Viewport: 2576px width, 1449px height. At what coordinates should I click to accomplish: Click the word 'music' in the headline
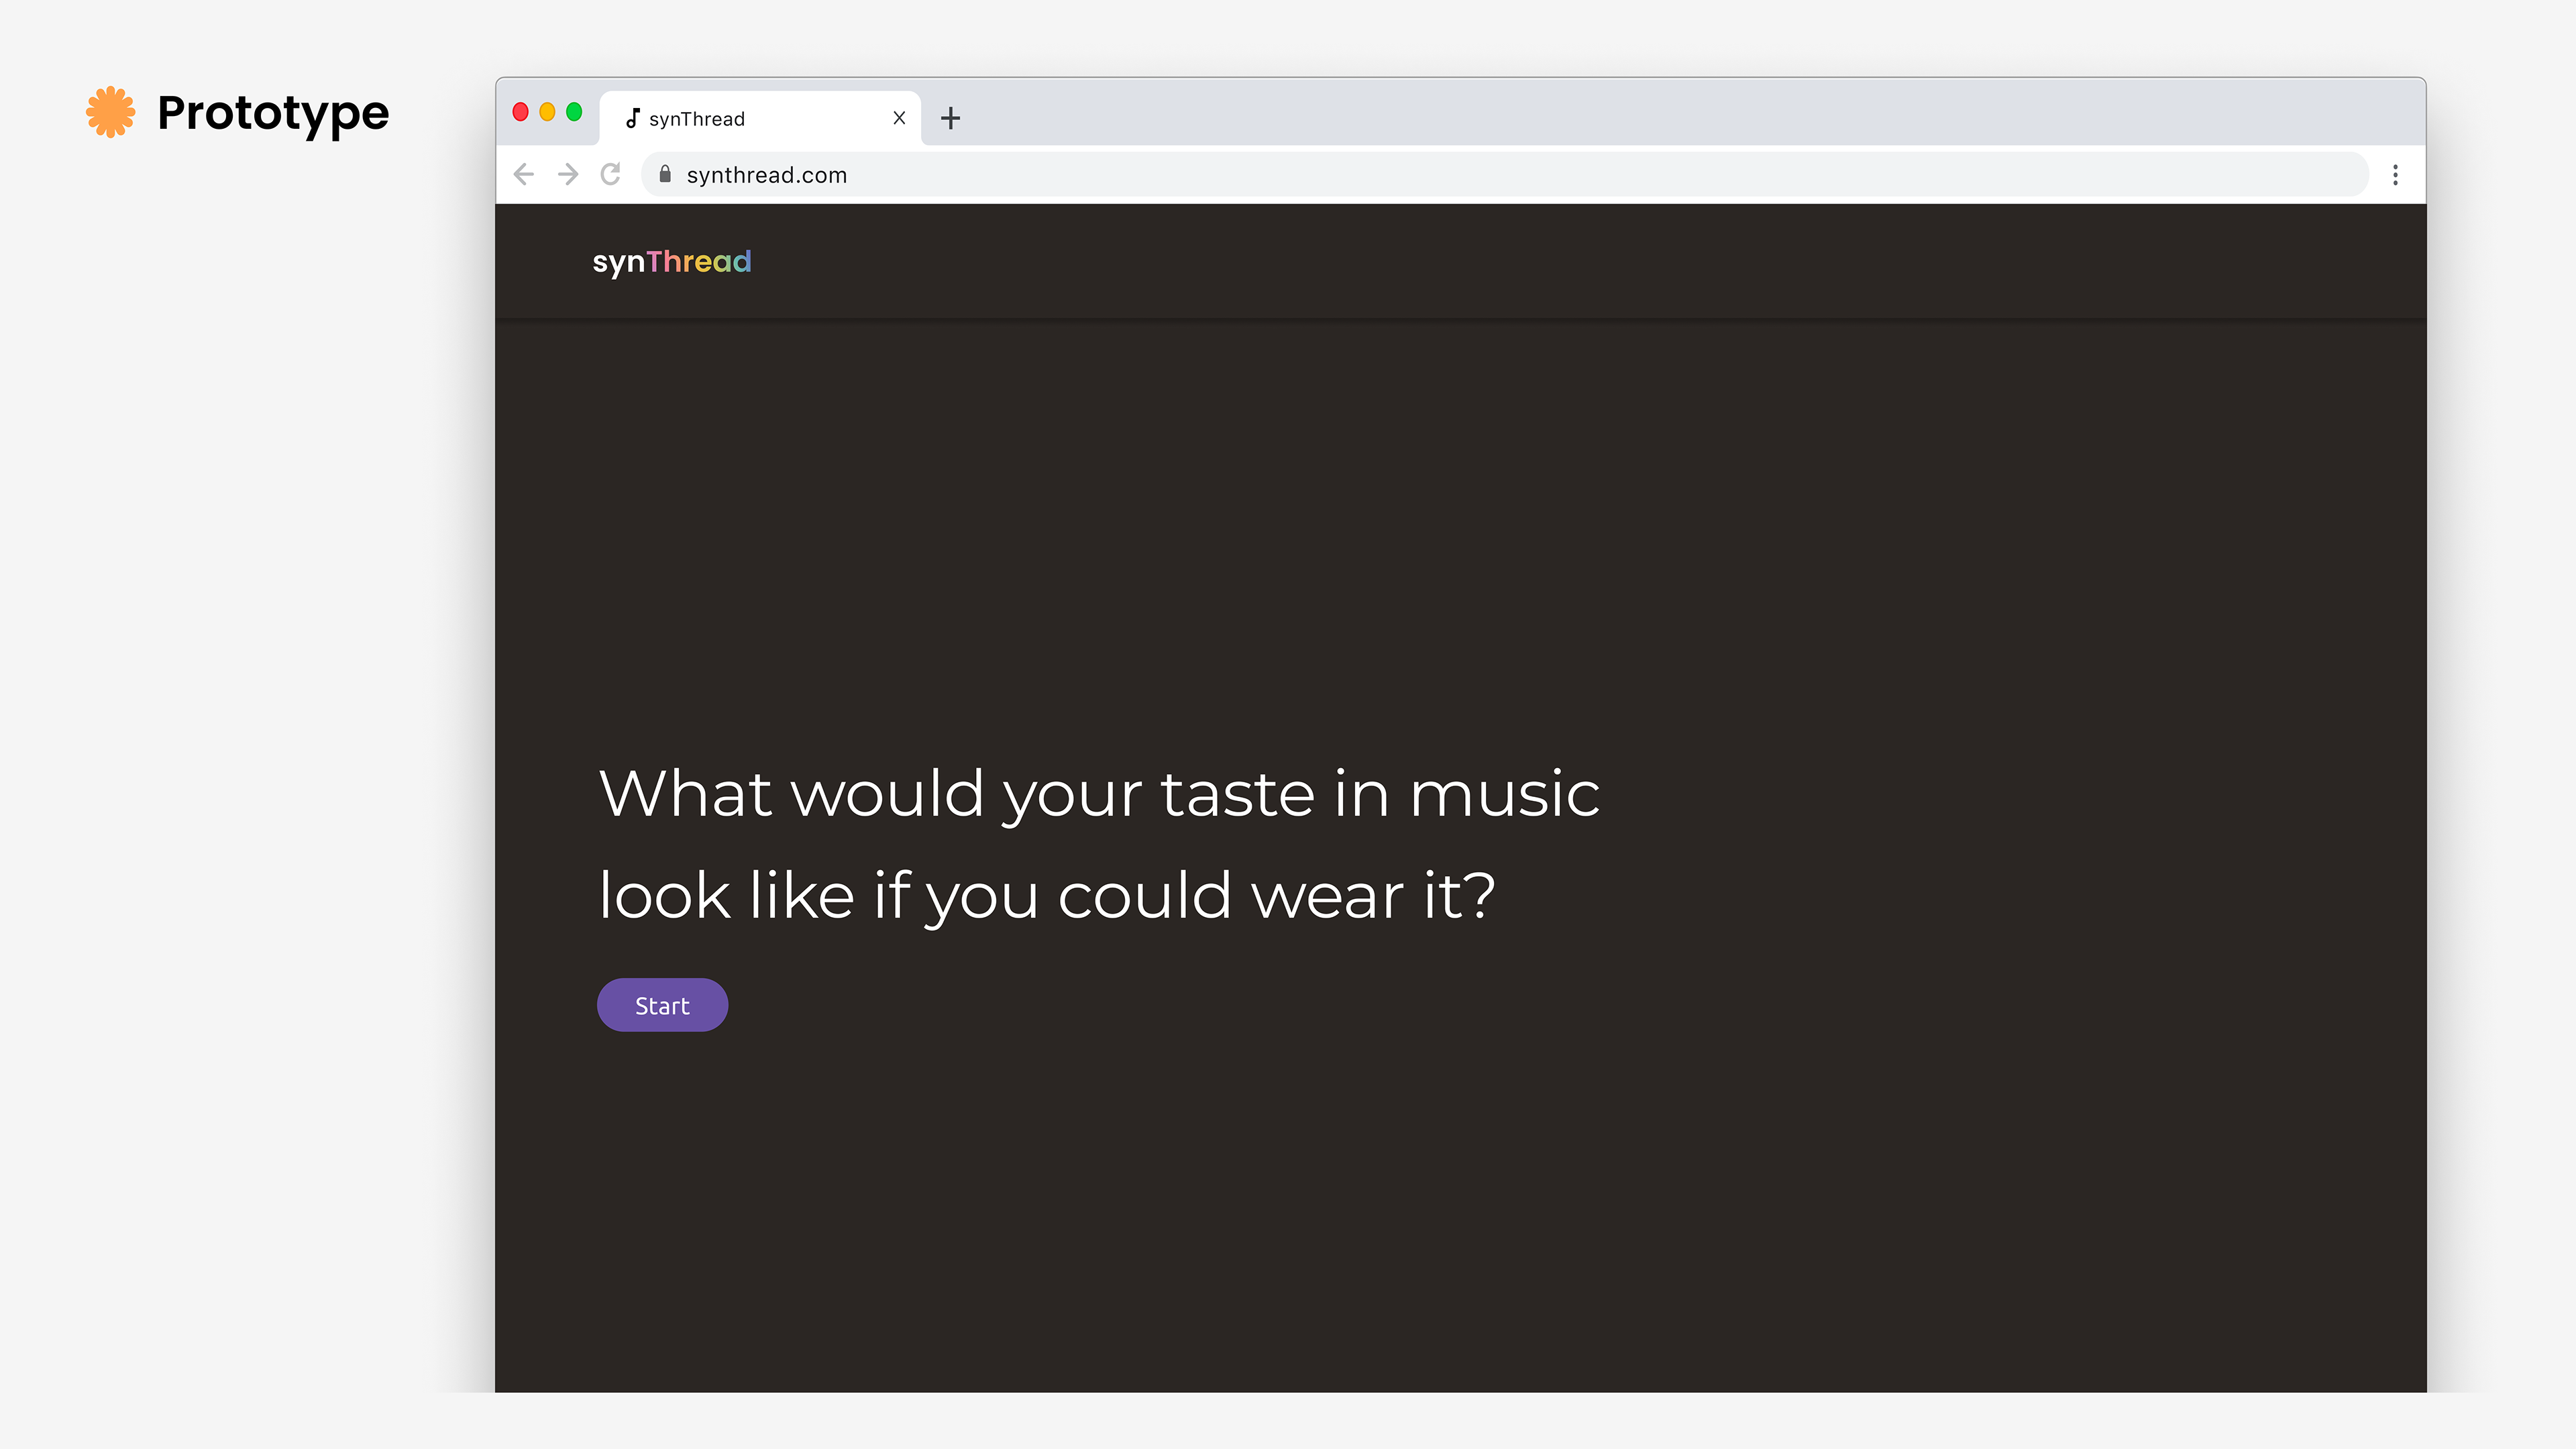[1504, 795]
